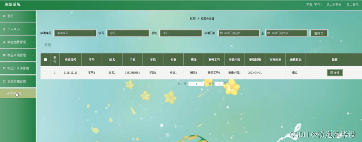The width and height of the screenshot is (362, 142).
Task: Select page 1 in pagination
Action: click(196, 84)
